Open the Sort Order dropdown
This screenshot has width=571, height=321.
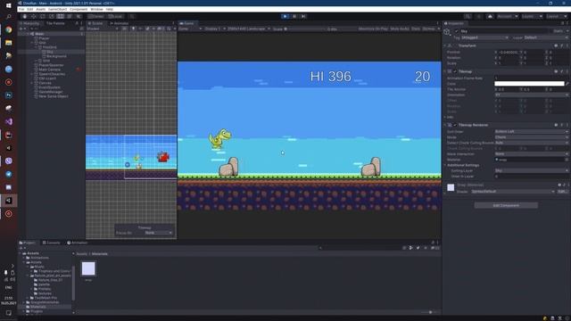531,131
